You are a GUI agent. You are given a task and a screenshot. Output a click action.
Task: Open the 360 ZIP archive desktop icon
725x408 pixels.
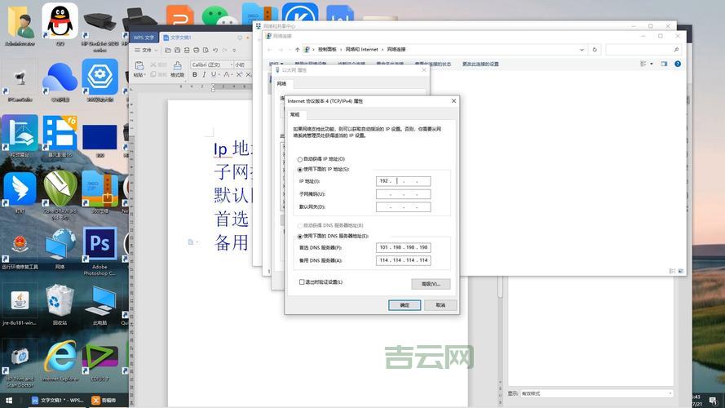[x=99, y=190]
